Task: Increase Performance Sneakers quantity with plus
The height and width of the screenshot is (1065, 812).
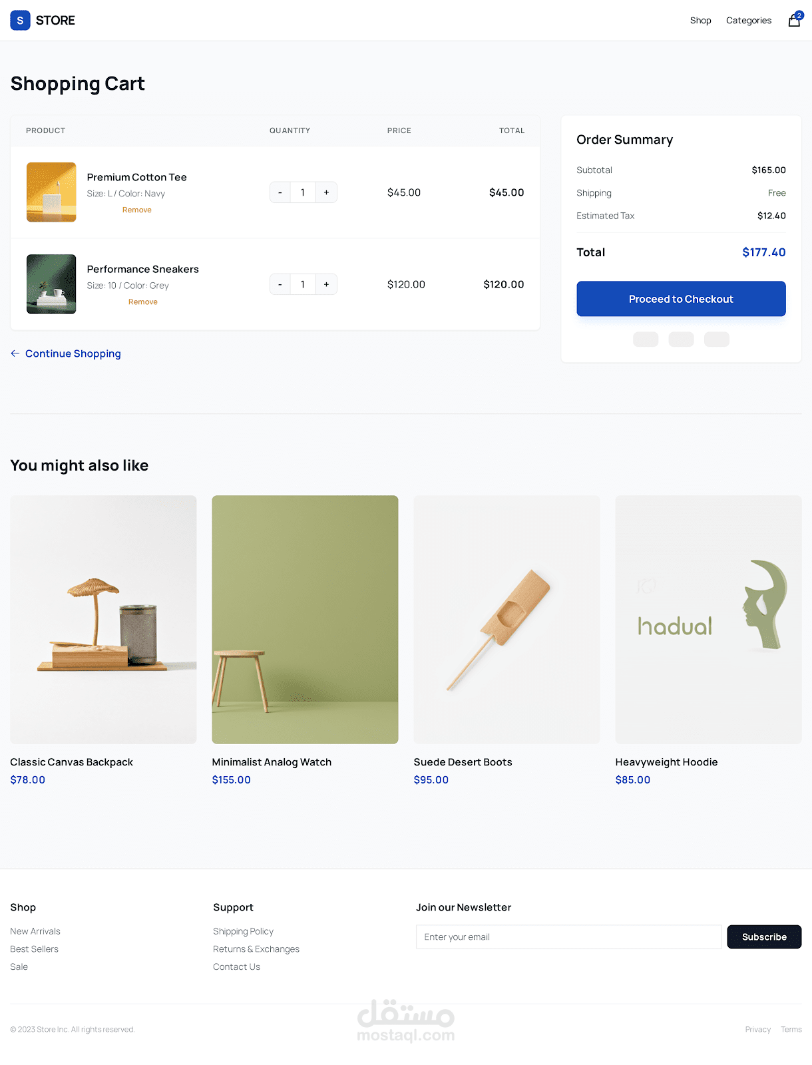Action: point(326,284)
